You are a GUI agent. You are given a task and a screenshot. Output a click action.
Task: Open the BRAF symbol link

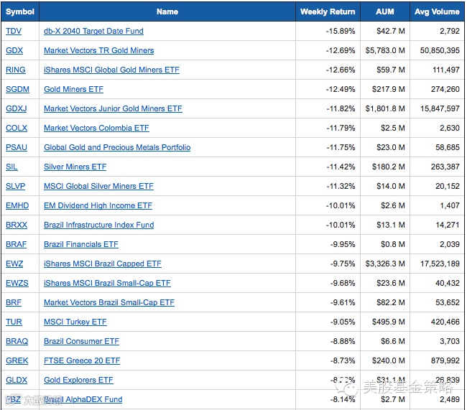(17, 244)
